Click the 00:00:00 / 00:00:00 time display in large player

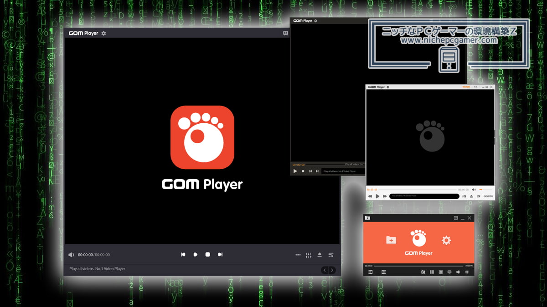(x=94, y=255)
